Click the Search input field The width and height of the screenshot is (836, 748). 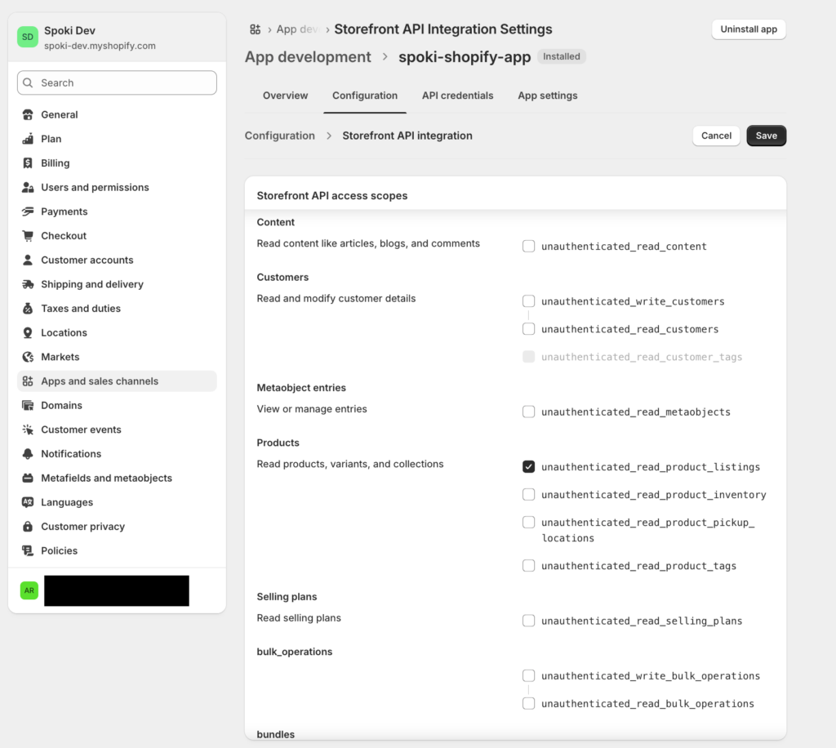tap(117, 82)
